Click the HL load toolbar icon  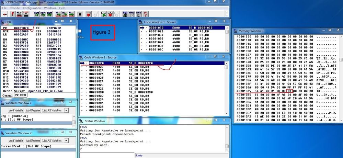pos(19,14)
